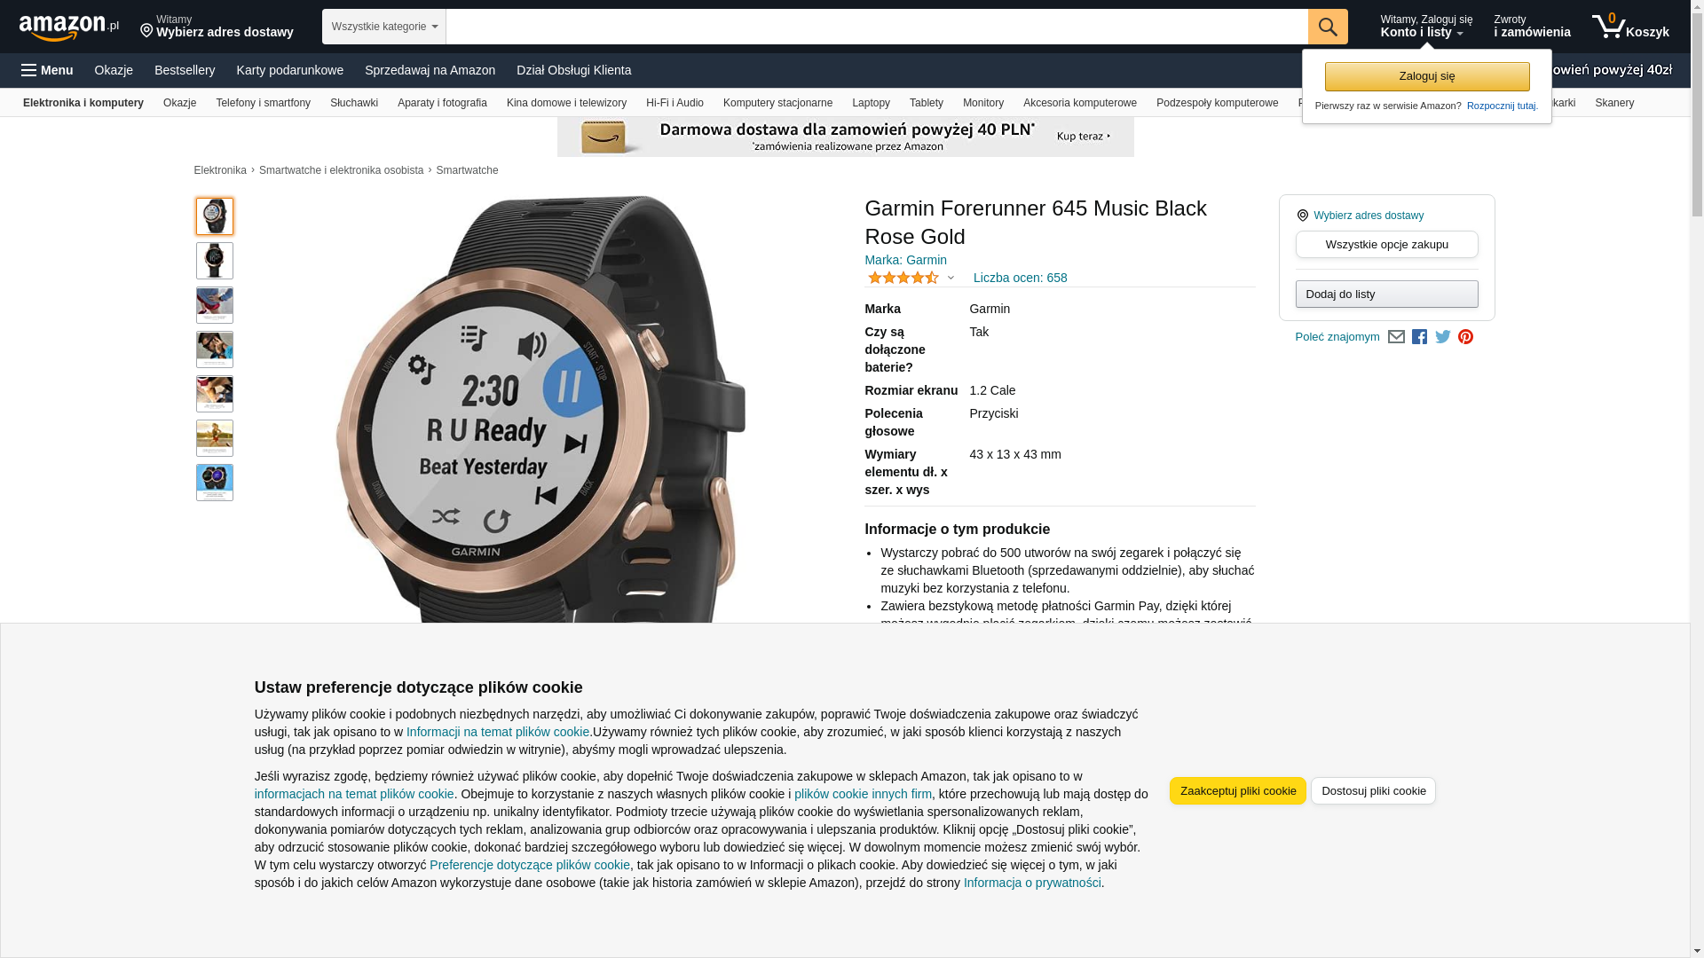This screenshot has height=958, width=1704.
Task: Click Dostosuj pliki cookie button
Action: pyautogui.click(x=1373, y=791)
